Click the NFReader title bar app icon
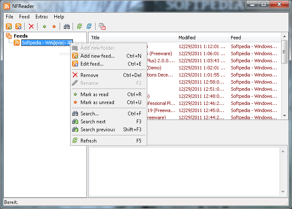The height and width of the screenshot is (209, 292). click(7, 6)
